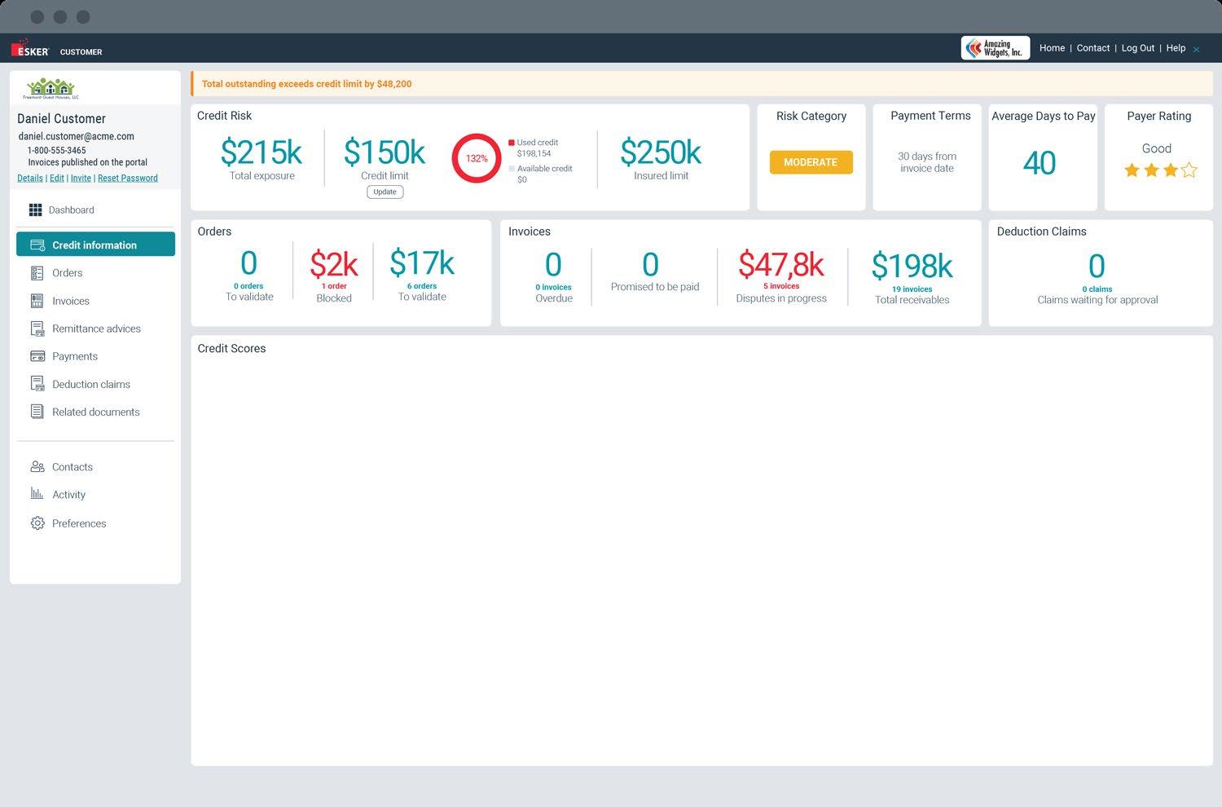Image resolution: width=1222 pixels, height=807 pixels.
Task: Click the Home link in header
Action: tap(1052, 48)
